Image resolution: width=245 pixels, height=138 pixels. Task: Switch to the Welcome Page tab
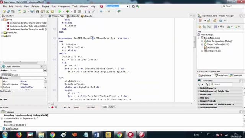pos(56,16)
